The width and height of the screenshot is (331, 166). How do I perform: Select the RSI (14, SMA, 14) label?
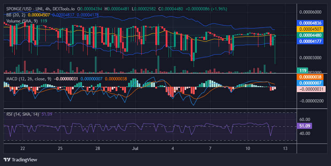click(x=23, y=114)
